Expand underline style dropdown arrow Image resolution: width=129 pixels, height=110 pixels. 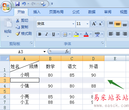point(58,34)
